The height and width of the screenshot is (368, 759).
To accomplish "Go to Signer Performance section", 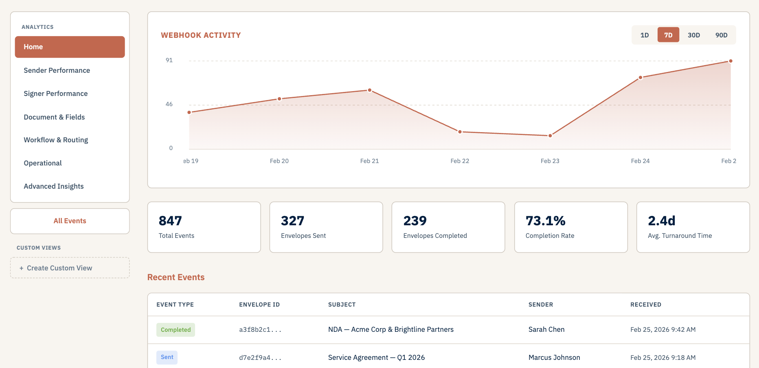I will point(56,93).
